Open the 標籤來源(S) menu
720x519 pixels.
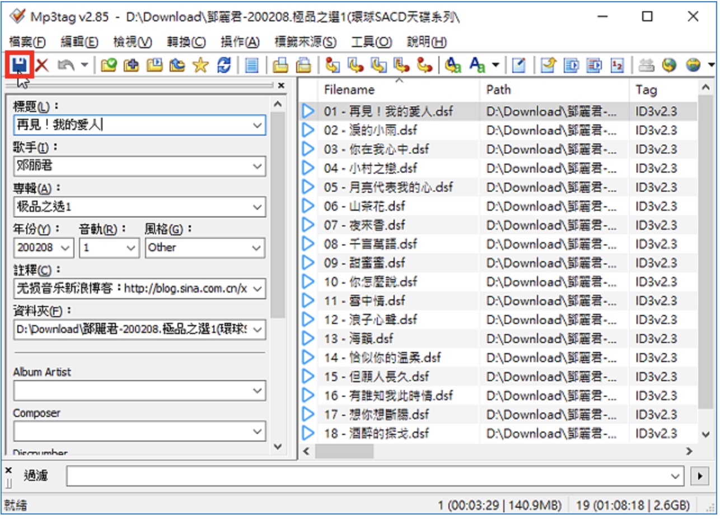pyautogui.click(x=305, y=41)
